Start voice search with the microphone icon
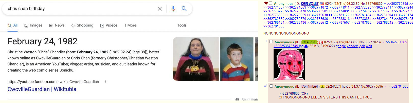This screenshot has width=413, height=103. (x=173, y=9)
